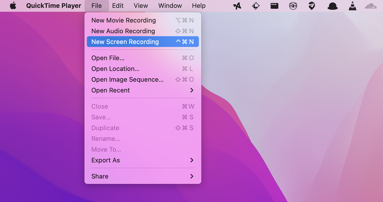Choose New Movie Recording

[x=143, y=20]
